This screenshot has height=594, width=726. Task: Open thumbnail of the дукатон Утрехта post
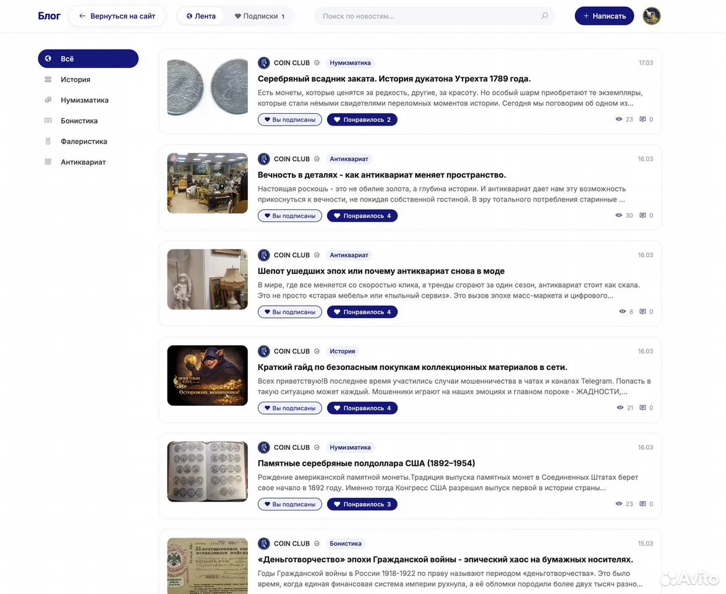[x=207, y=87]
